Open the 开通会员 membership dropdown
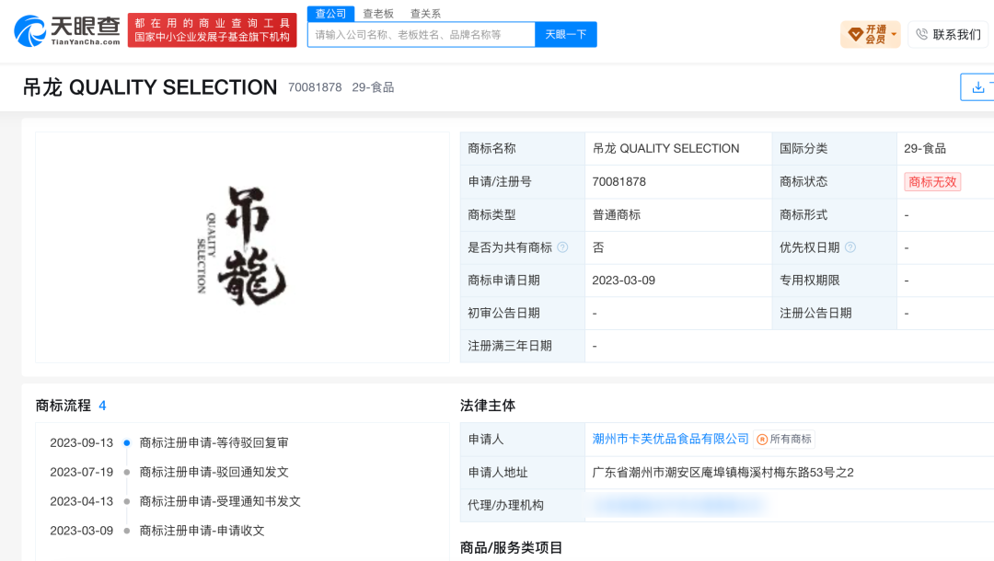Image resolution: width=994 pixels, height=561 pixels. coord(871,34)
